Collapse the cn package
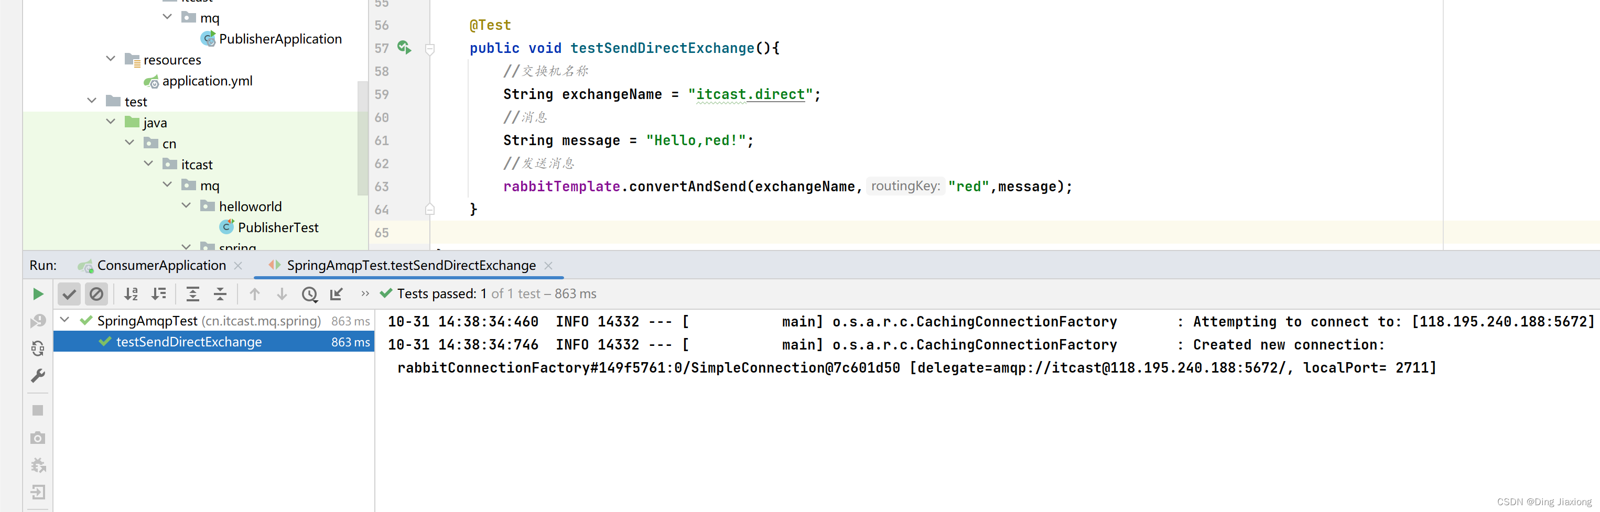This screenshot has height=512, width=1600. (129, 143)
